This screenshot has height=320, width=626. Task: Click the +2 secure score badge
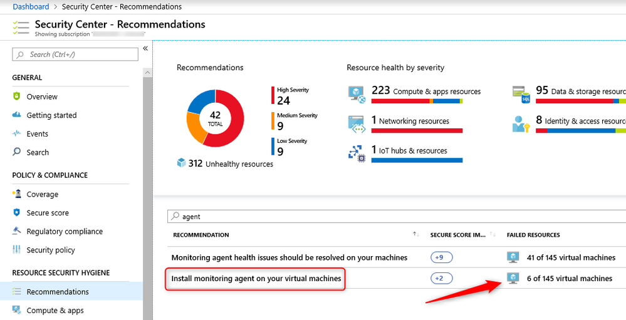point(441,278)
